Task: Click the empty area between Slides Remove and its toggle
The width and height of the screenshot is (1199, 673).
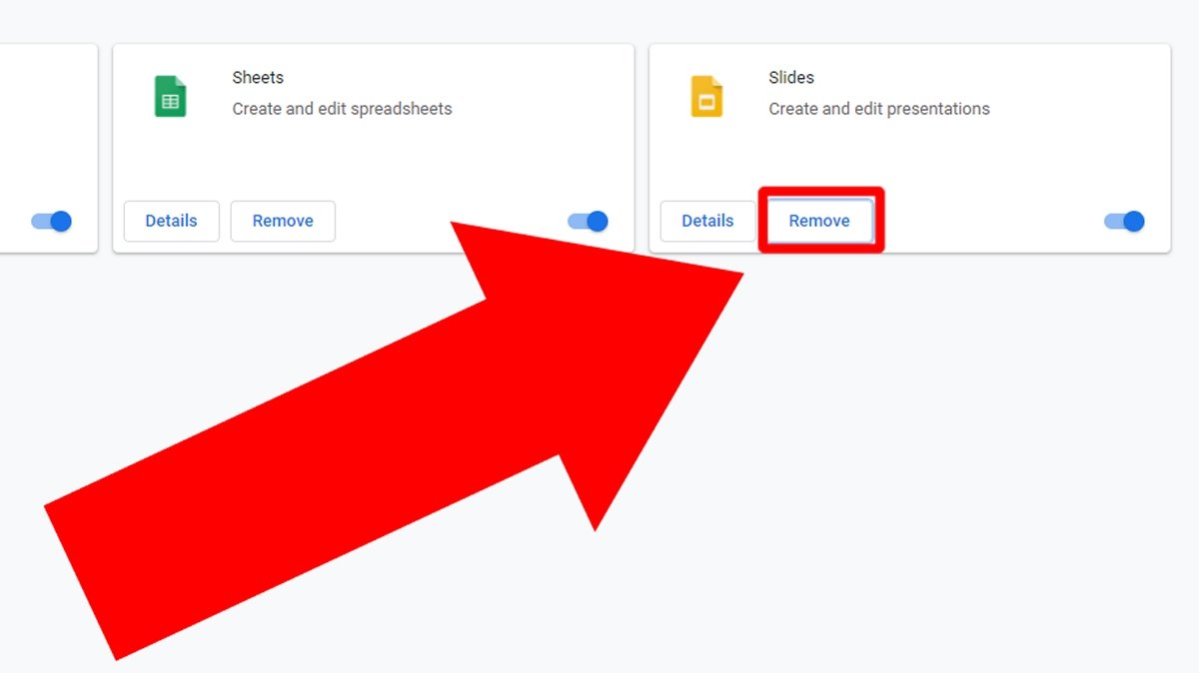Action: (x=989, y=221)
